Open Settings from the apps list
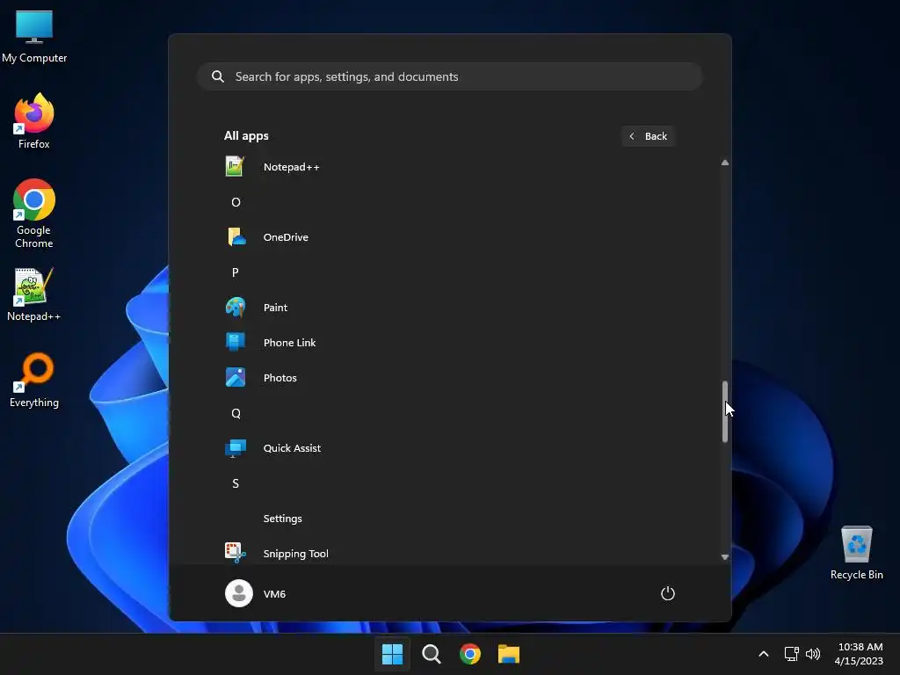The image size is (900, 675). click(x=282, y=519)
